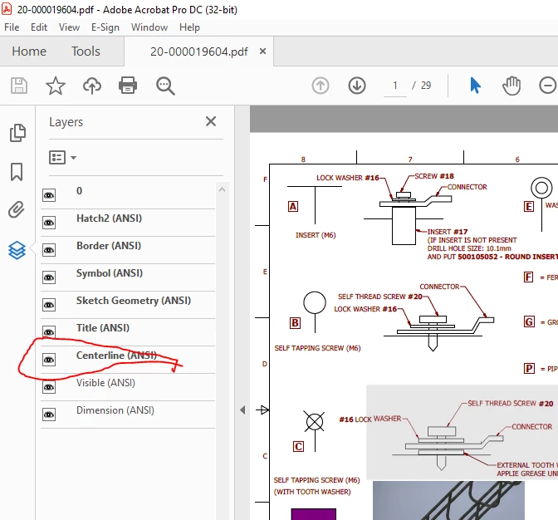
Task: Select Sketch Geometry (ANSI) layer name
Action: point(134,301)
